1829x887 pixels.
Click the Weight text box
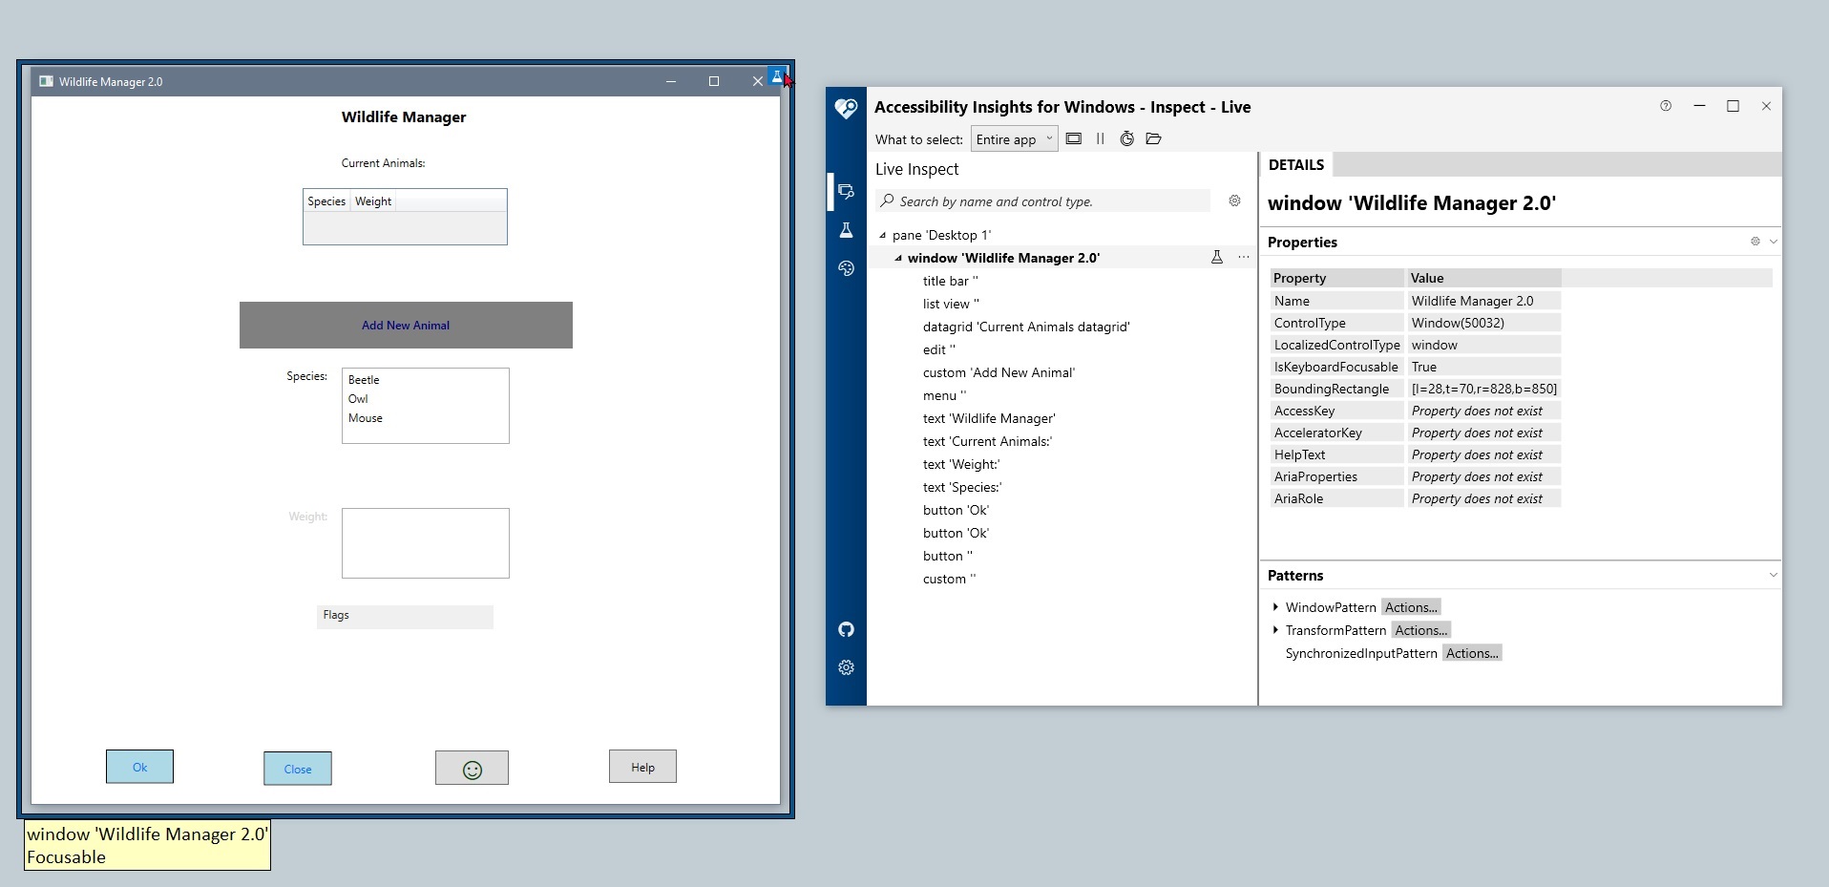pos(426,543)
